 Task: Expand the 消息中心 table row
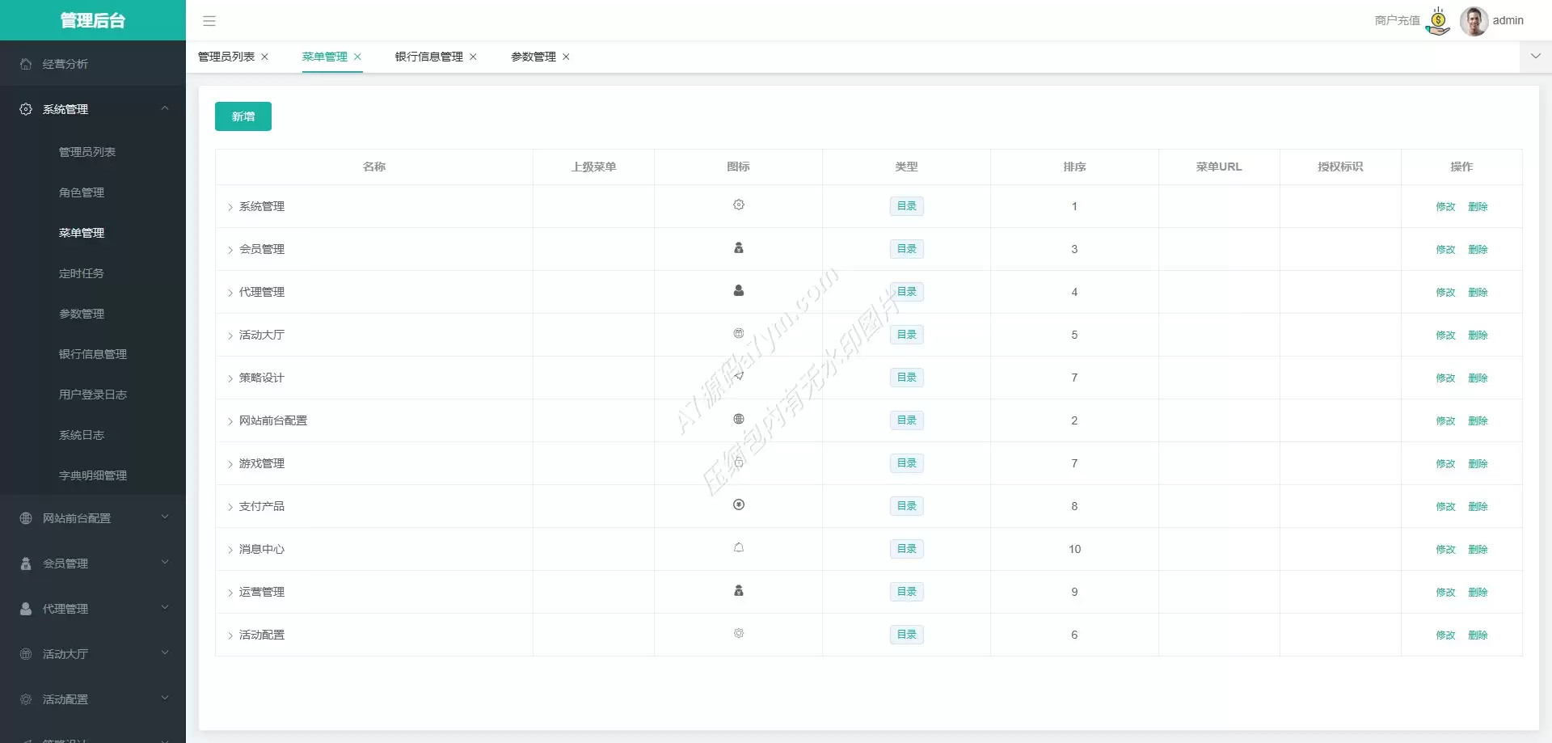230,550
